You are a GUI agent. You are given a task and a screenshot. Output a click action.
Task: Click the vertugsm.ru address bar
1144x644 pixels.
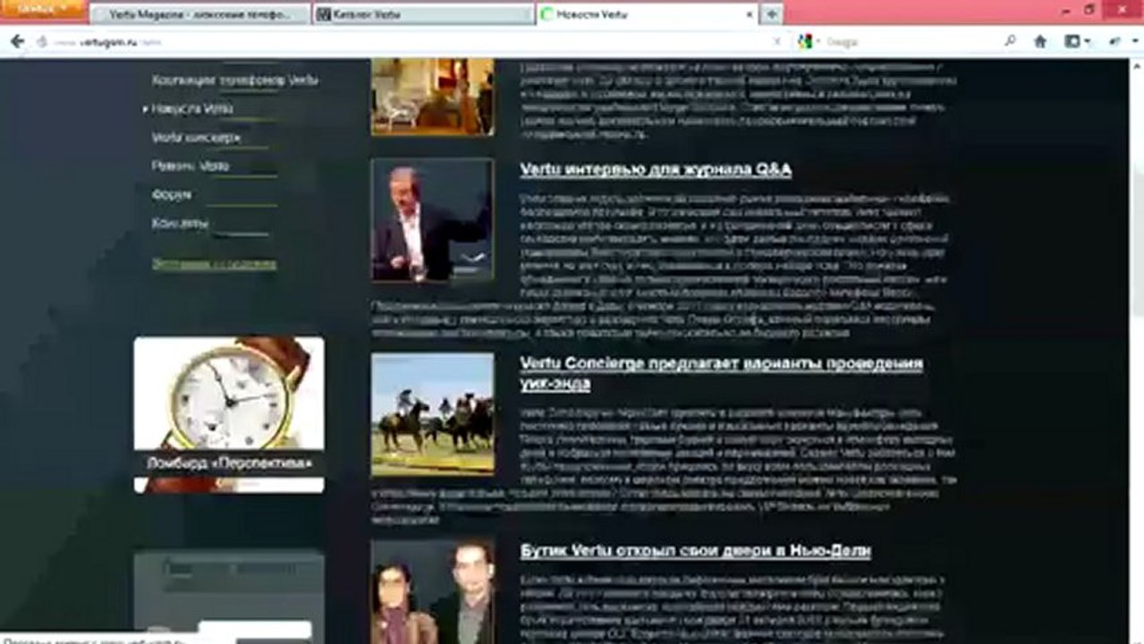411,42
